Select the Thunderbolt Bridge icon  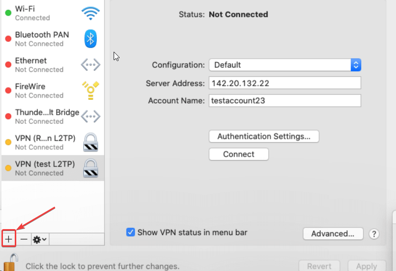click(x=91, y=116)
